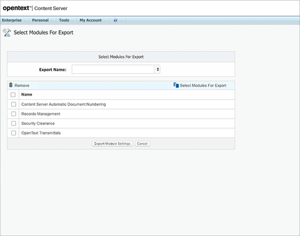This screenshot has width=300, height=236.
Task: Check the Security Clearance module
Action: (x=14, y=124)
